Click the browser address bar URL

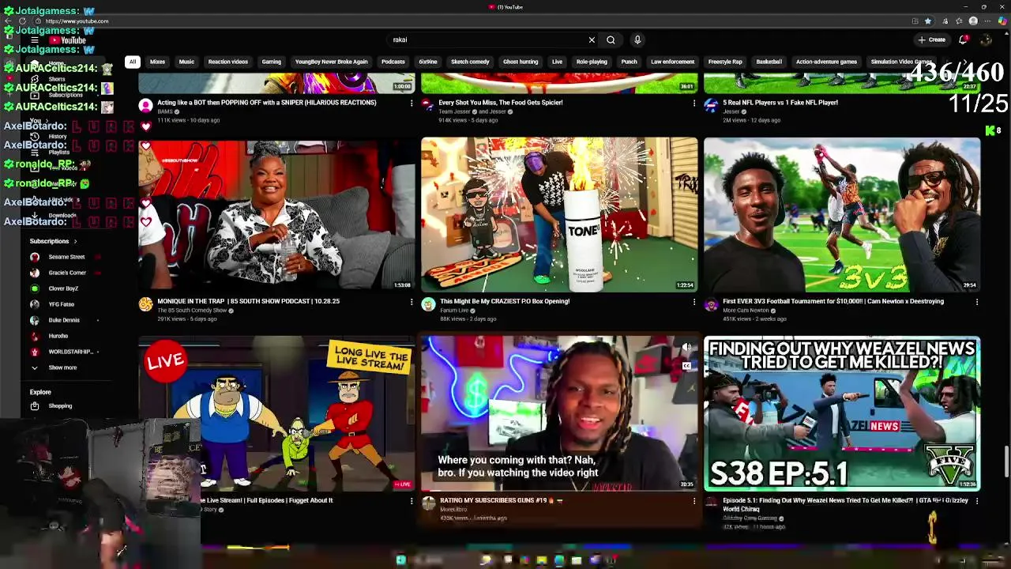tap(77, 21)
